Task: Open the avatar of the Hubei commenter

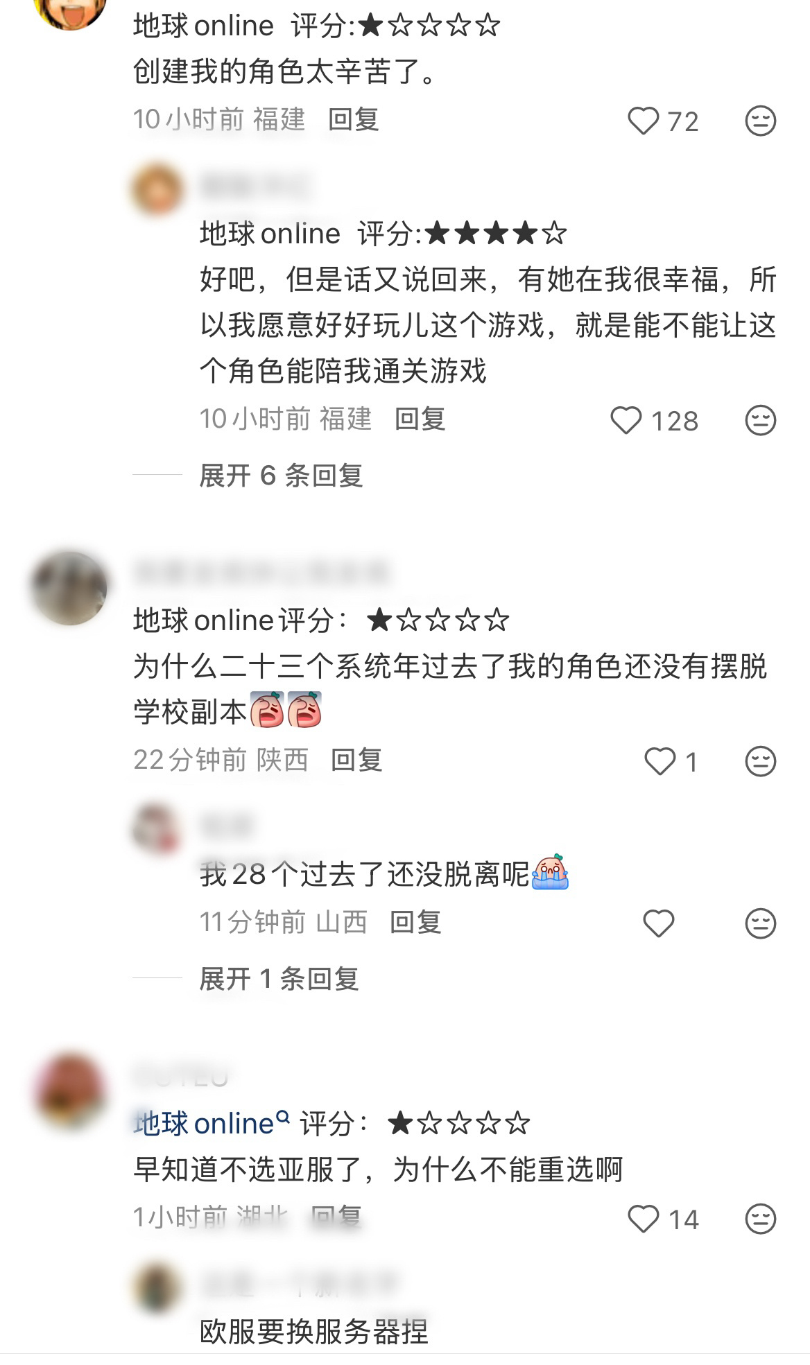Action: coord(69,1092)
